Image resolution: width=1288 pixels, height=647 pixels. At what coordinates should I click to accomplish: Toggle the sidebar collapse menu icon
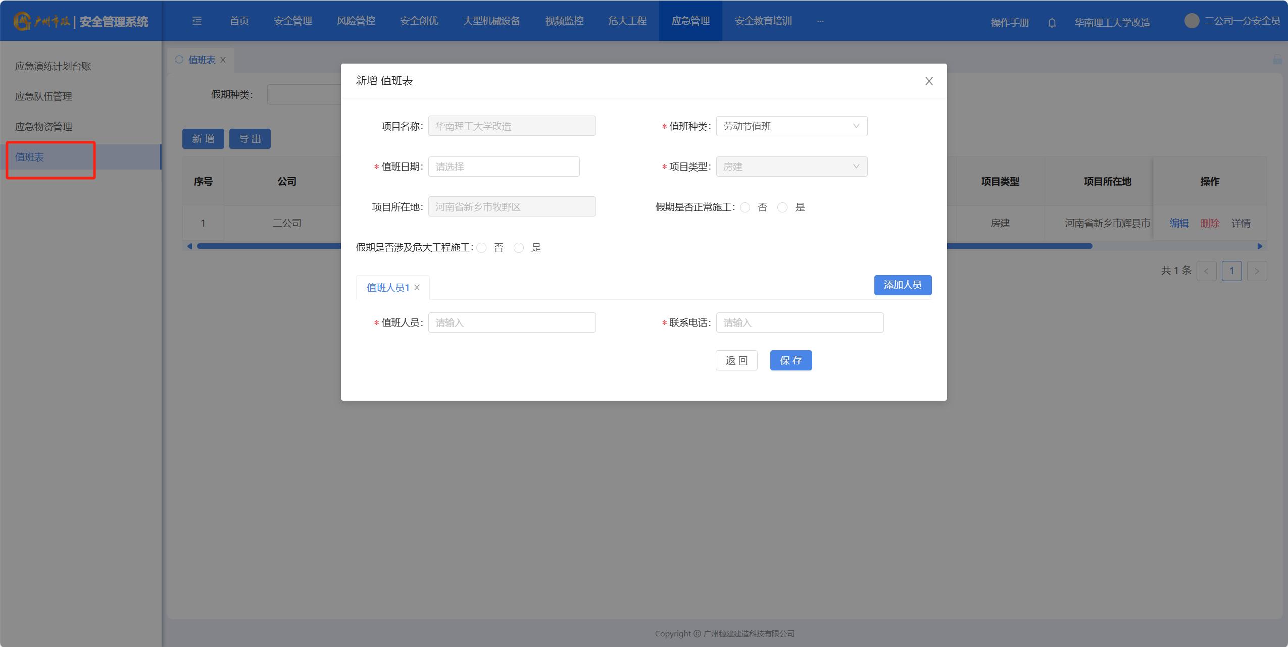[x=197, y=21]
